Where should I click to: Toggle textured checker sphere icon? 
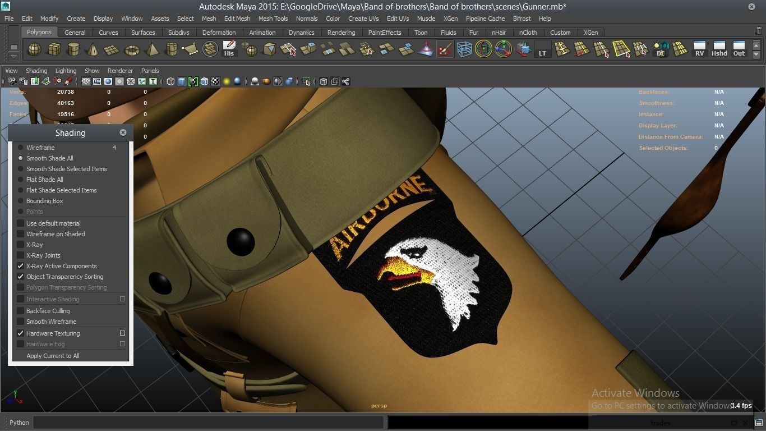215,82
